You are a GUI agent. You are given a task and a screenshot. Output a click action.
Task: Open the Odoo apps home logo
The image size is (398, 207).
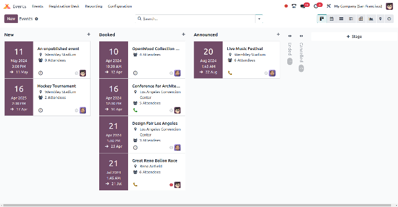(x=7, y=6)
